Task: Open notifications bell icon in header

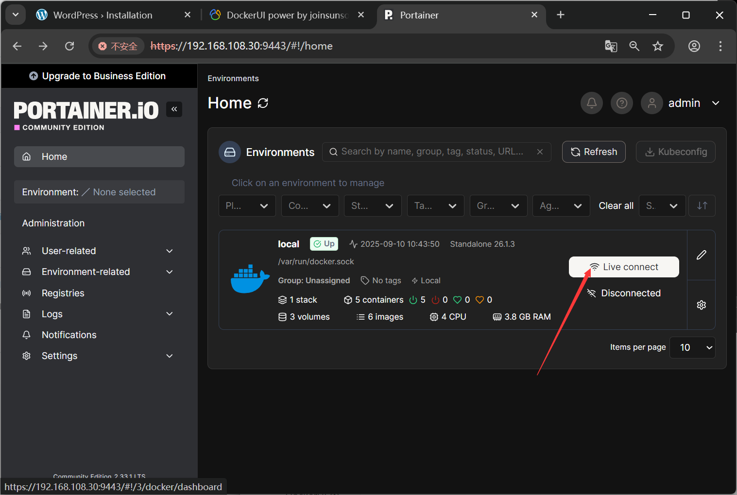Action: [592, 103]
